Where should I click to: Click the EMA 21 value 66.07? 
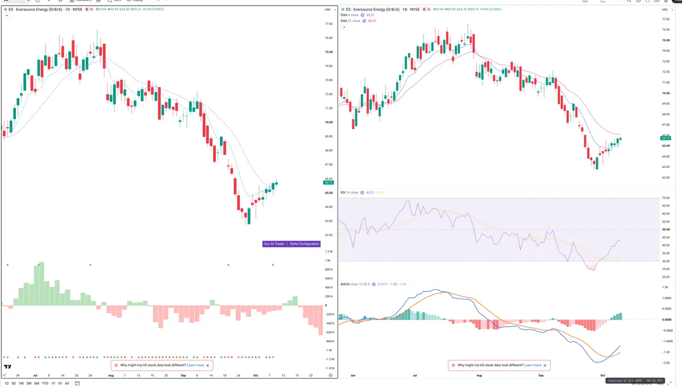pyautogui.click(x=373, y=21)
